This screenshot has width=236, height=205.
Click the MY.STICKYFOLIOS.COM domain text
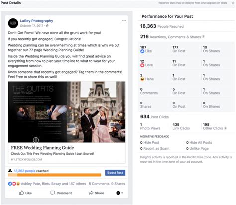(x=26, y=159)
